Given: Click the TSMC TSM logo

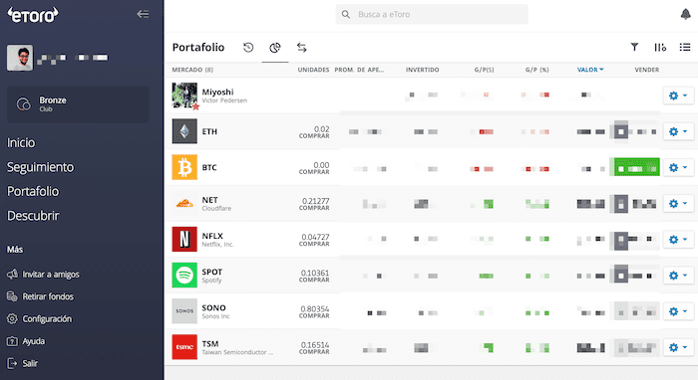Looking at the screenshot, I should pos(184,347).
